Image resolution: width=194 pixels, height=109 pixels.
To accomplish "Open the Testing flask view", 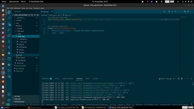I will pyautogui.click(x=9, y=41).
